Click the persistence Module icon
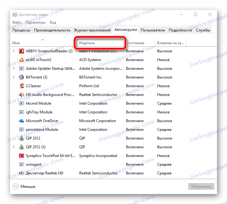Screen dimensions: 227x204 [x=22, y=130]
